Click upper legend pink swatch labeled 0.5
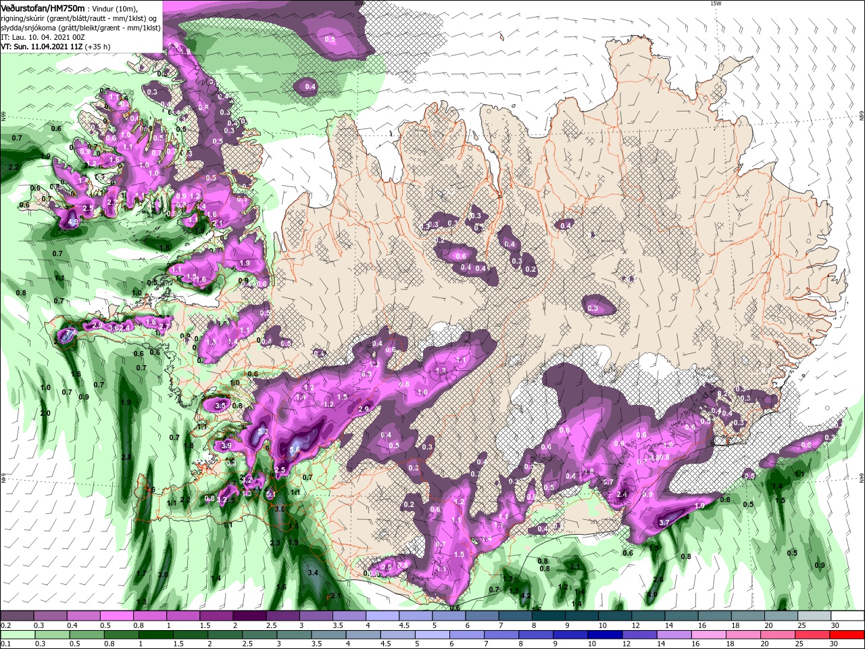This screenshot has height=649, width=865. (116, 617)
